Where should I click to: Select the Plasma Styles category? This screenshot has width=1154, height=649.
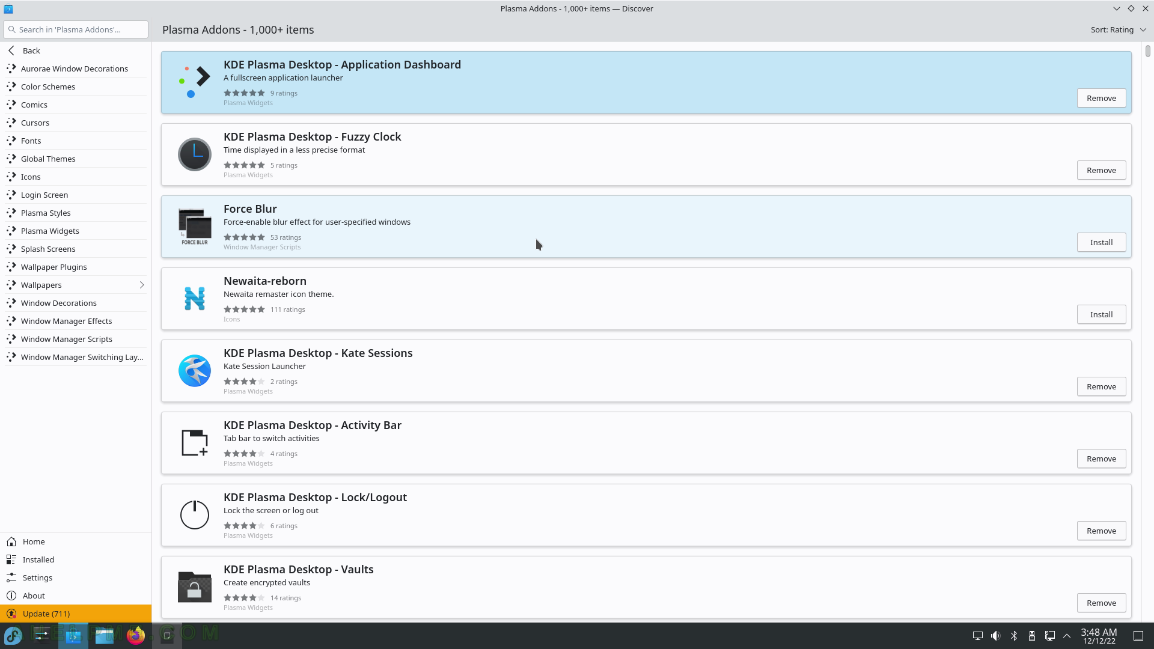76,213
